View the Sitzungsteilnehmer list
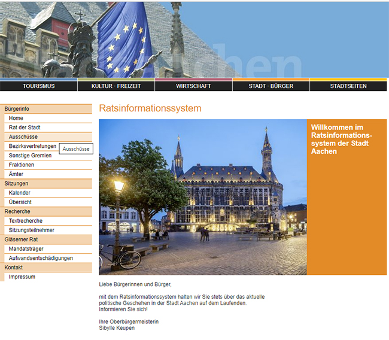389x340 pixels. (x=31, y=230)
